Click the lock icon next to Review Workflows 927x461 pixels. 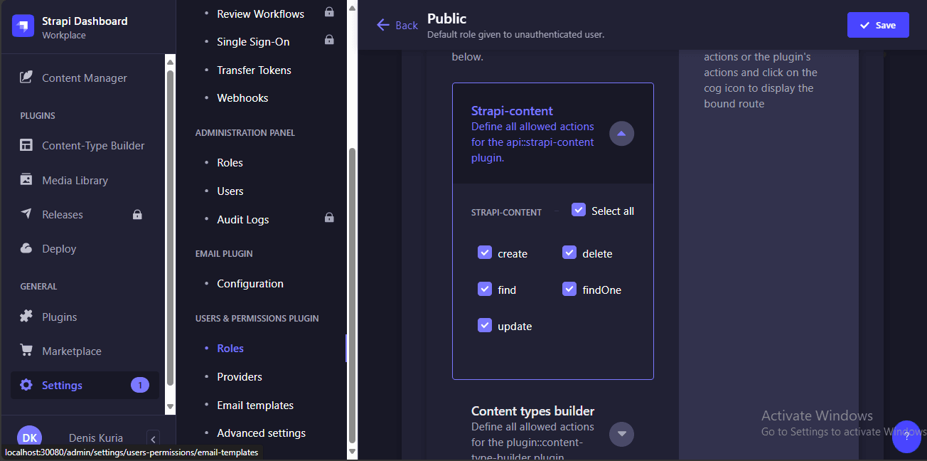329,12
